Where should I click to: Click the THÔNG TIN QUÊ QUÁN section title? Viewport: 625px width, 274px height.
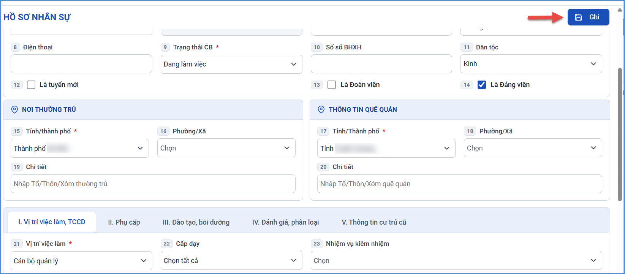pos(363,109)
